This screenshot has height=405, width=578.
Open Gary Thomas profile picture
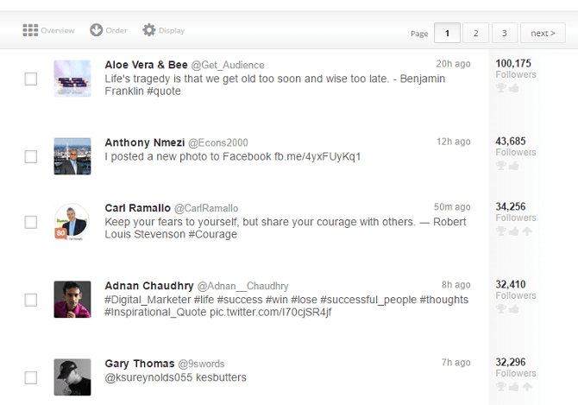72,377
